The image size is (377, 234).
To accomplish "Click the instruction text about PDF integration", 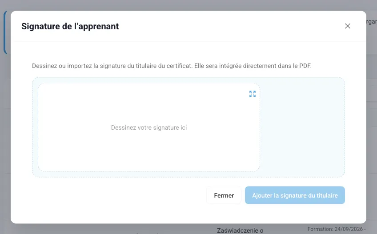I will (x=172, y=66).
